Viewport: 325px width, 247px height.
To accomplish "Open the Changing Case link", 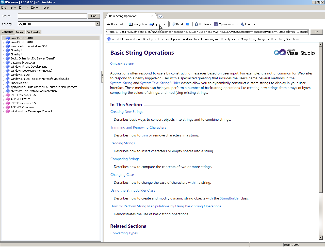I will (x=122, y=175).
